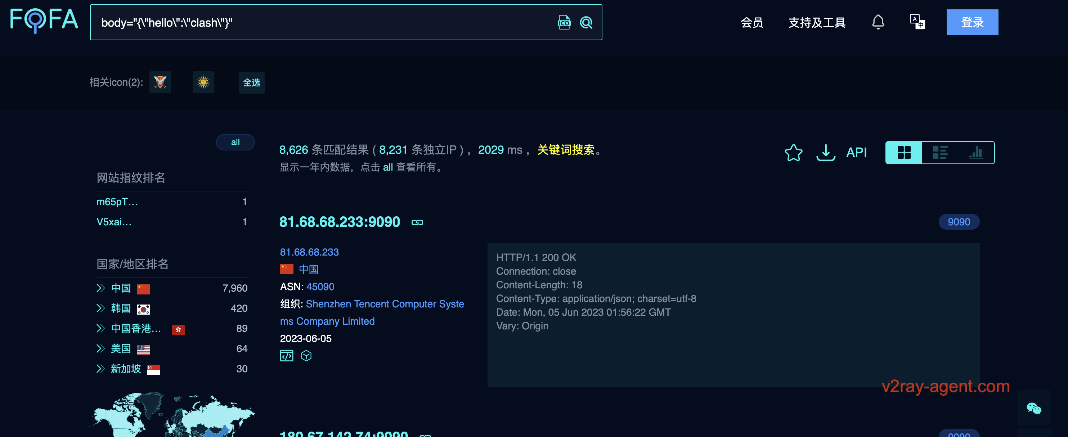1068x437 pixels.
Task: Select fingerprint m65pT… entry
Action: pyautogui.click(x=117, y=202)
